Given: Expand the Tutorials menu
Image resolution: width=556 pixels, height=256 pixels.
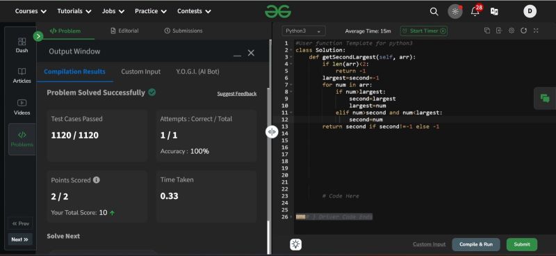Looking at the screenshot, I should click(74, 11).
